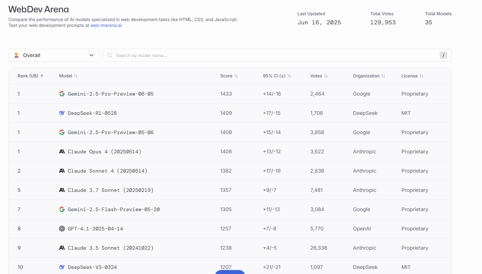This screenshot has width=482, height=274.
Task: Select model name Claude Sonnet 4 (20250514)
Action: (108, 171)
